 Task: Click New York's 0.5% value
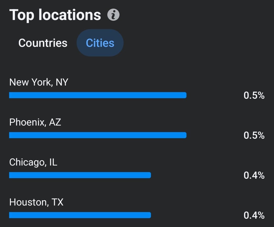point(254,95)
